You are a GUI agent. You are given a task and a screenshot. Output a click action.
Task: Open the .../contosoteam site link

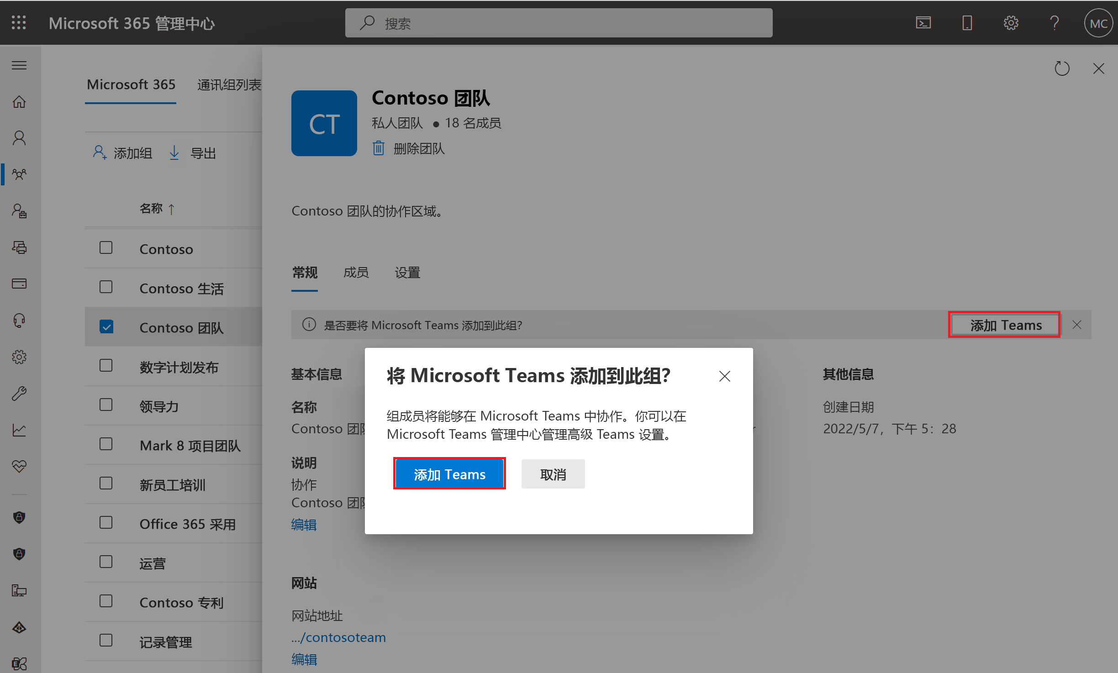click(338, 637)
